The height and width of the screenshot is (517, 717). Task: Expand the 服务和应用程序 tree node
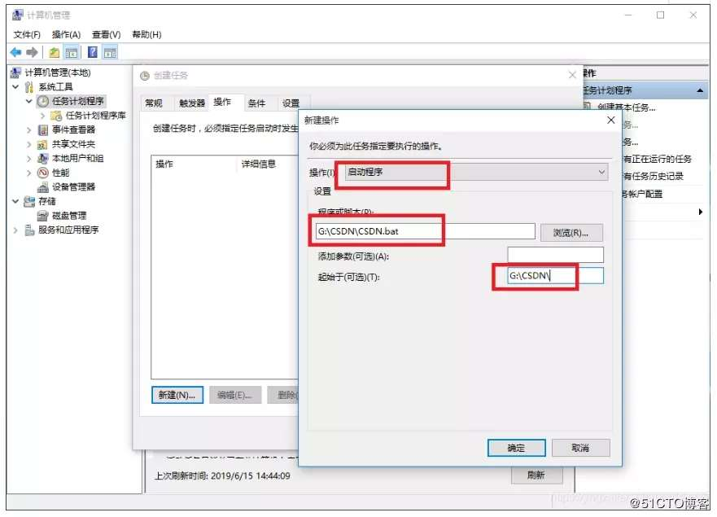point(15,230)
